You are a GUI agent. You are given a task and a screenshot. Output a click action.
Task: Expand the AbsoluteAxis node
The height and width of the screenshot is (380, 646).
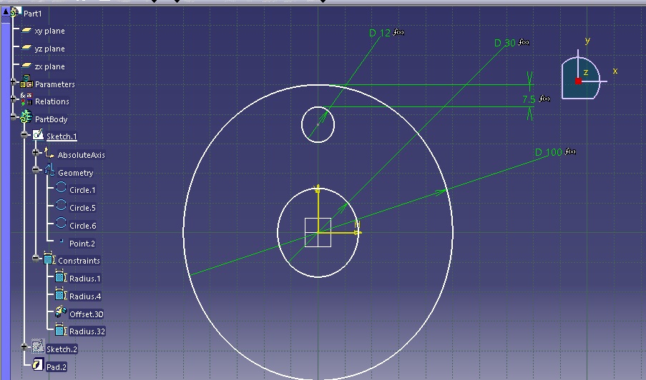click(36, 154)
